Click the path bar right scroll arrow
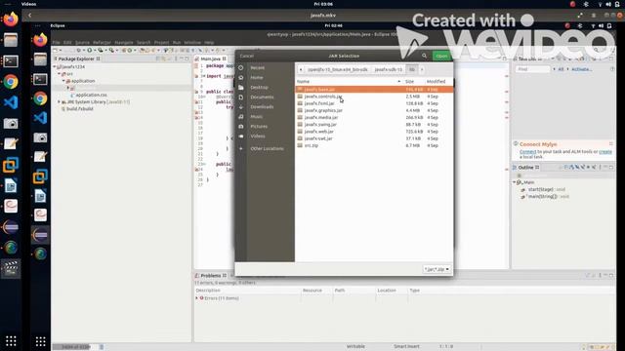The height and width of the screenshot is (351, 625). pos(422,69)
